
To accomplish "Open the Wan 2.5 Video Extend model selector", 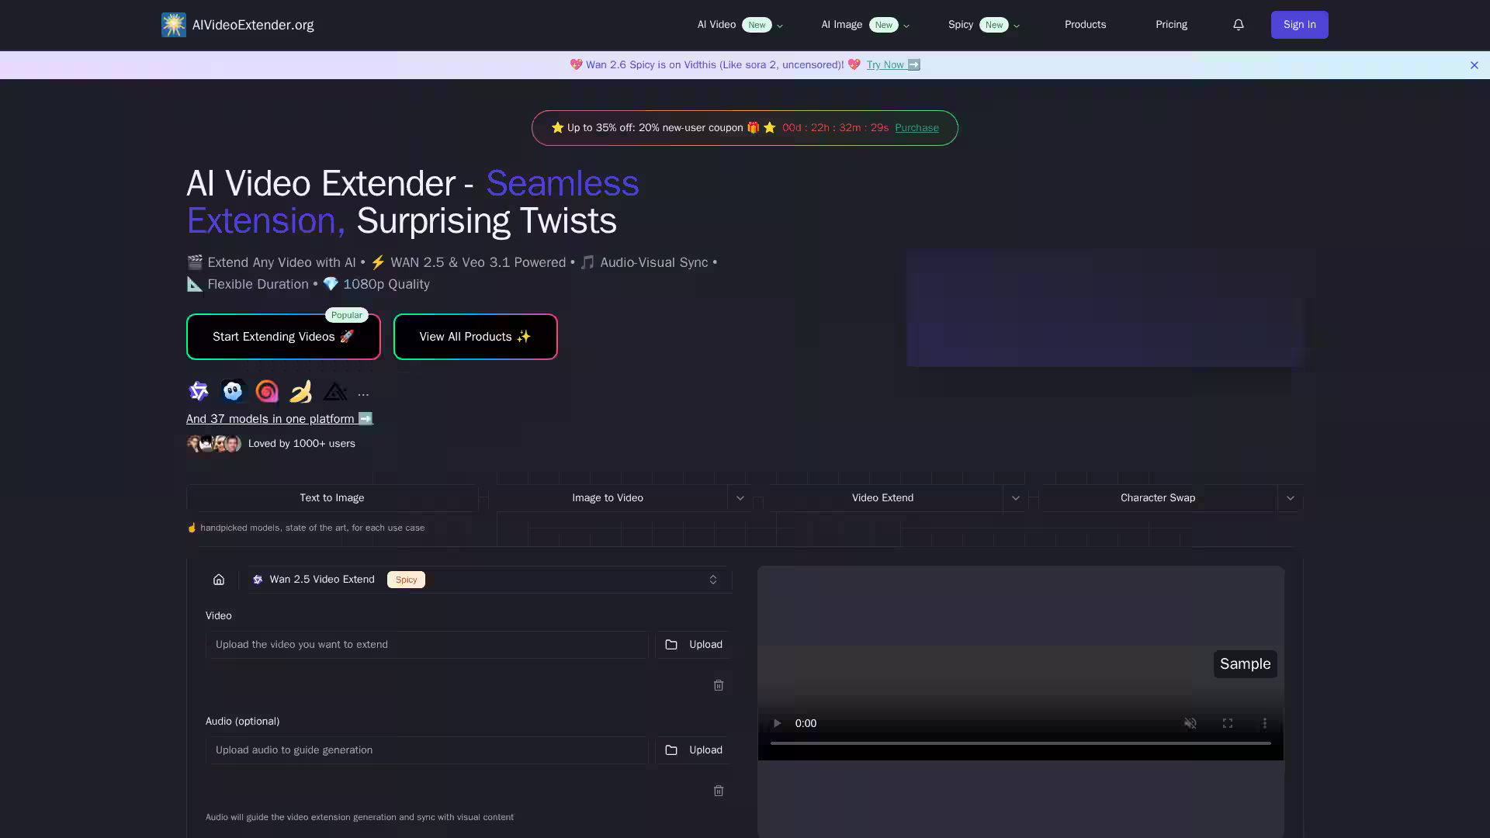I will (489, 580).
